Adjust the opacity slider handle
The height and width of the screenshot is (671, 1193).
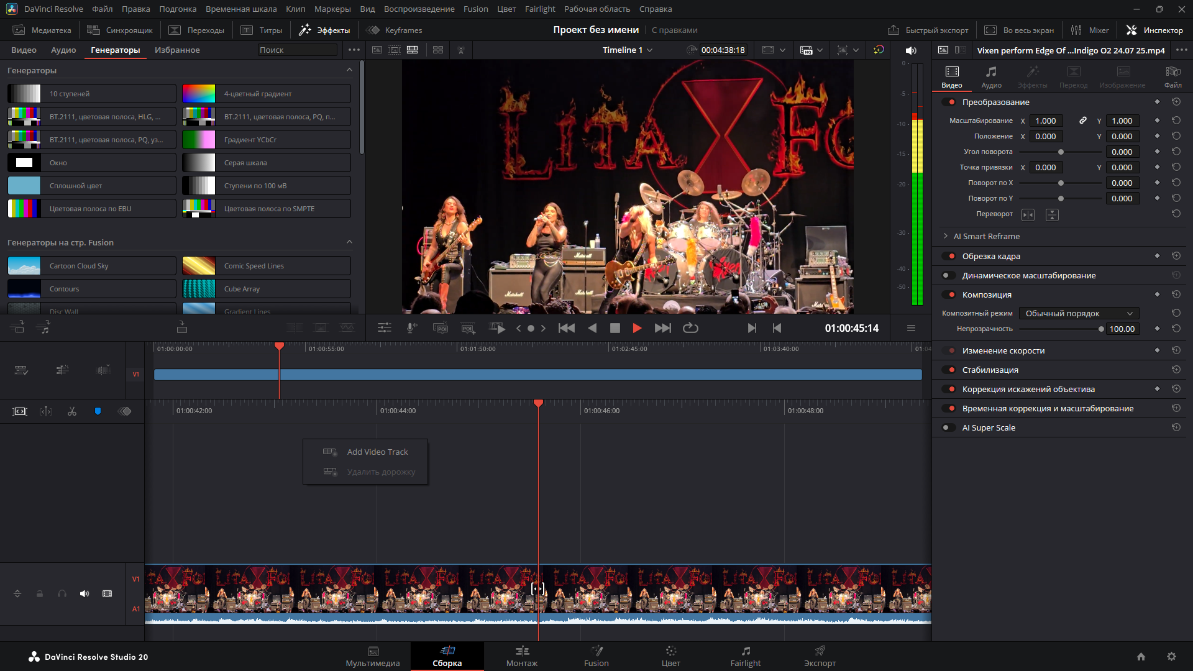[1101, 329]
